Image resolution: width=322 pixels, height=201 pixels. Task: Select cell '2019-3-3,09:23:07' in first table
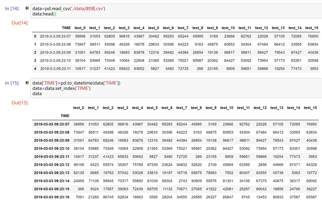click(55, 36)
